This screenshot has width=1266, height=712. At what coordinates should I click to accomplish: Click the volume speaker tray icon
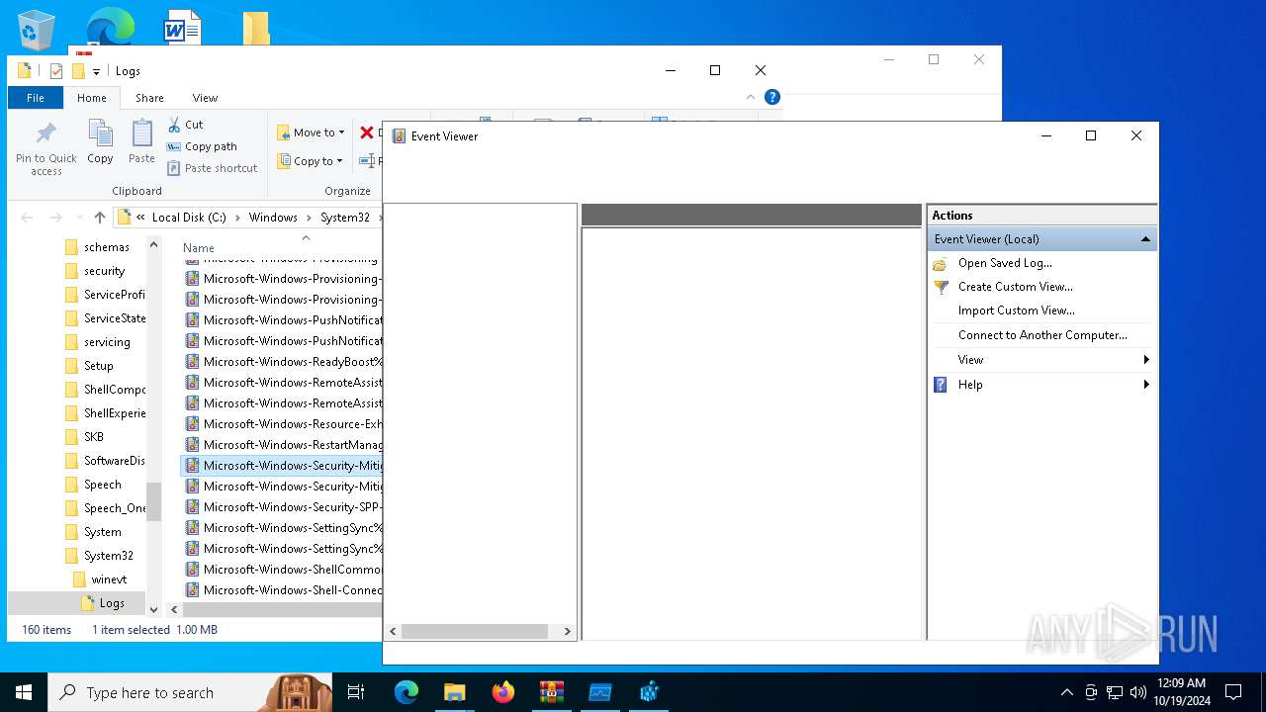[1138, 692]
